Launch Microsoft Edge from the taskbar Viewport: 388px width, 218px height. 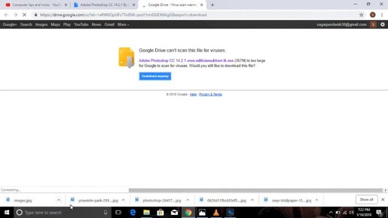coord(133,213)
